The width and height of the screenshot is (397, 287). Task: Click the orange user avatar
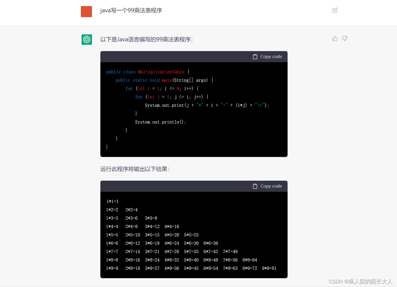(x=86, y=12)
